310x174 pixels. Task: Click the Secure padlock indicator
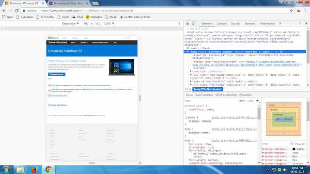pos(30,11)
